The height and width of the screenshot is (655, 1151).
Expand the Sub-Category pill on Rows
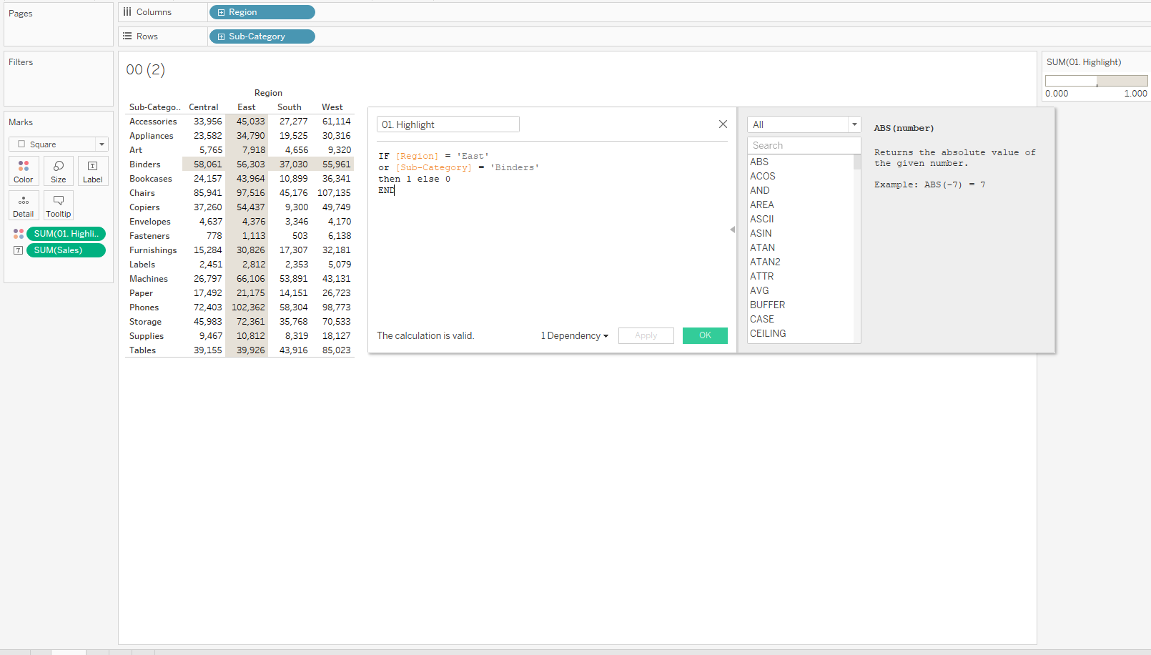[222, 36]
